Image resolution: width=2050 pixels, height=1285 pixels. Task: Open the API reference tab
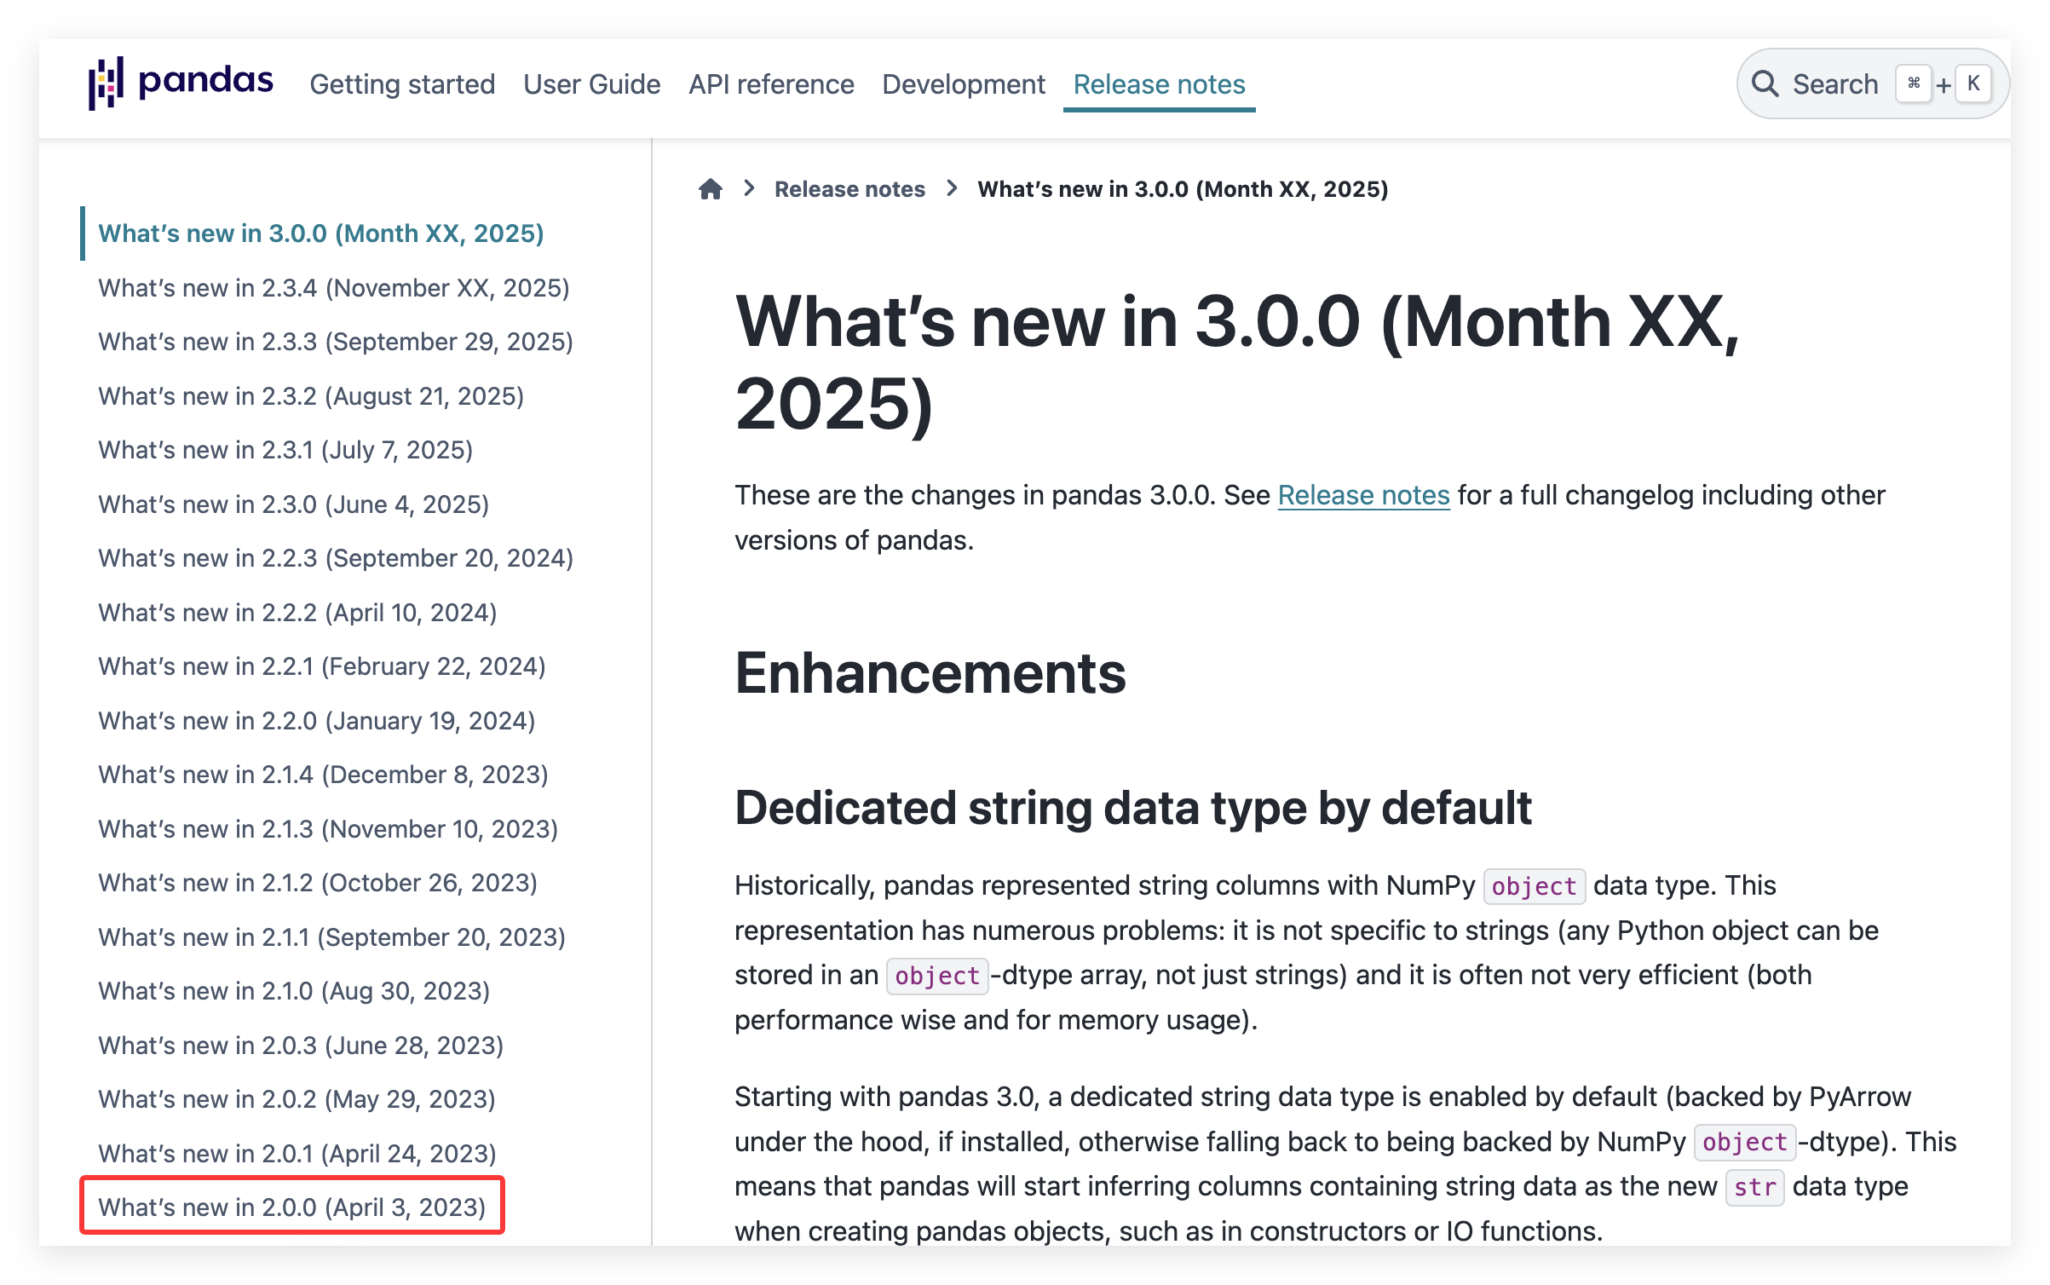(771, 84)
